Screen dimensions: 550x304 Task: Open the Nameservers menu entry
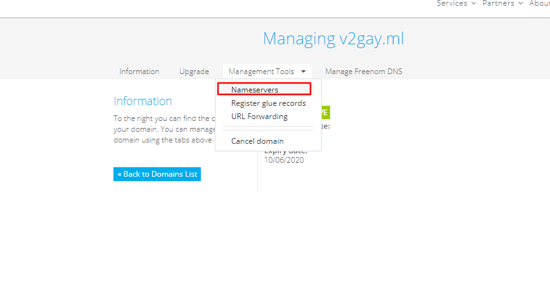pyautogui.click(x=255, y=90)
